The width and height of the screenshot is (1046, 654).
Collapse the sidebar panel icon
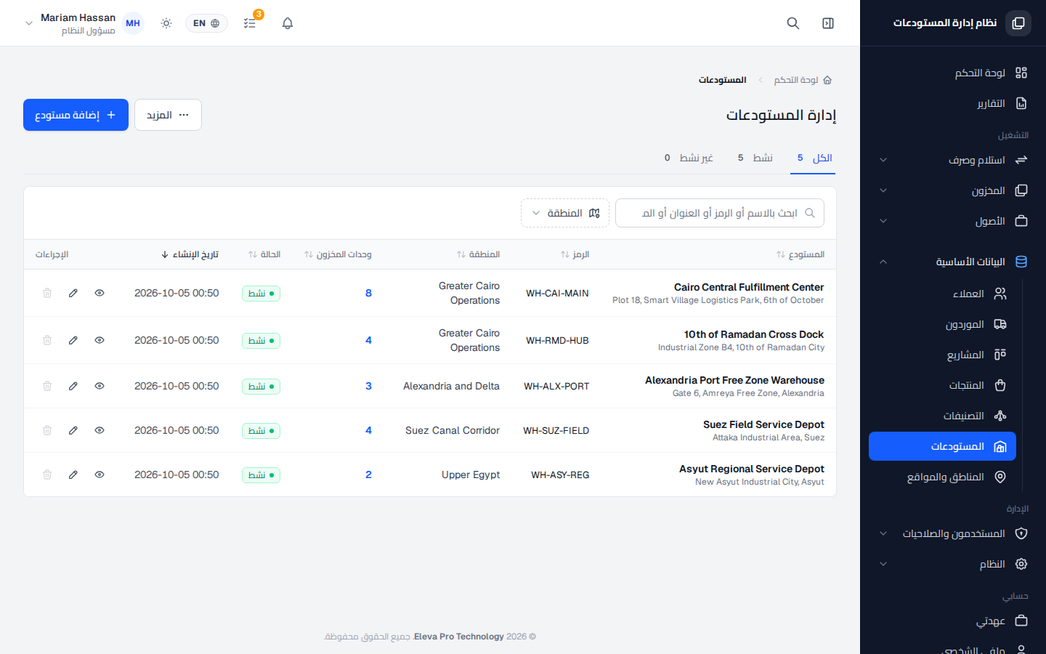coord(828,23)
